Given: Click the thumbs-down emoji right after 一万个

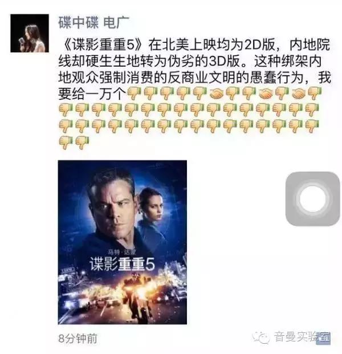Looking at the screenshot, I should (x=134, y=93).
